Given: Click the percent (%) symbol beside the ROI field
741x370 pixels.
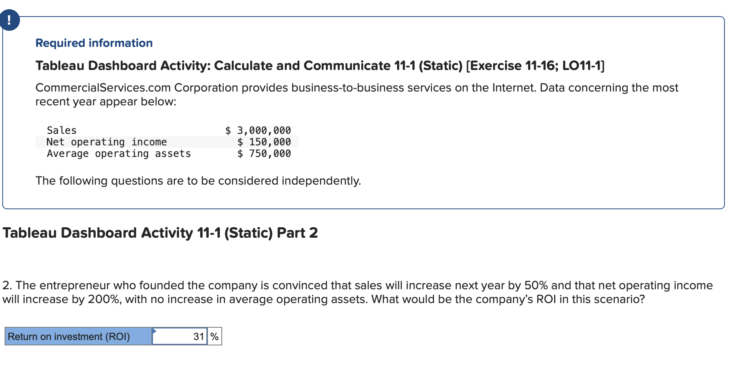Looking at the screenshot, I should [x=214, y=336].
